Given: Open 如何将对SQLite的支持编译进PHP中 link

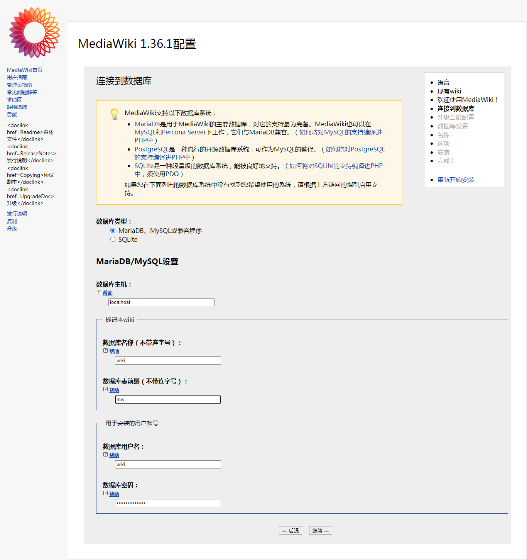Looking at the screenshot, I should pos(336,166).
